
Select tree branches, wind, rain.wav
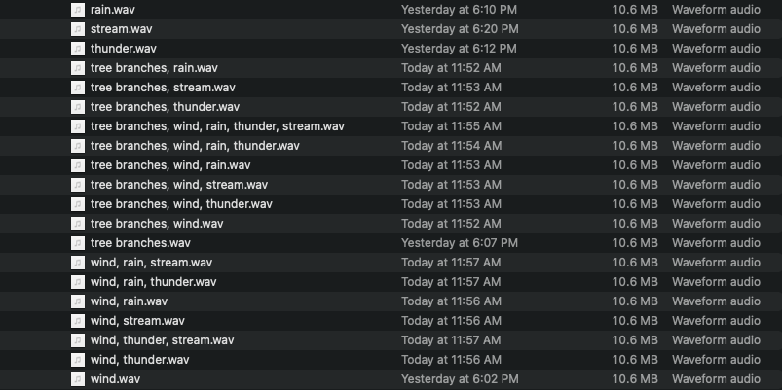pyautogui.click(x=170, y=165)
